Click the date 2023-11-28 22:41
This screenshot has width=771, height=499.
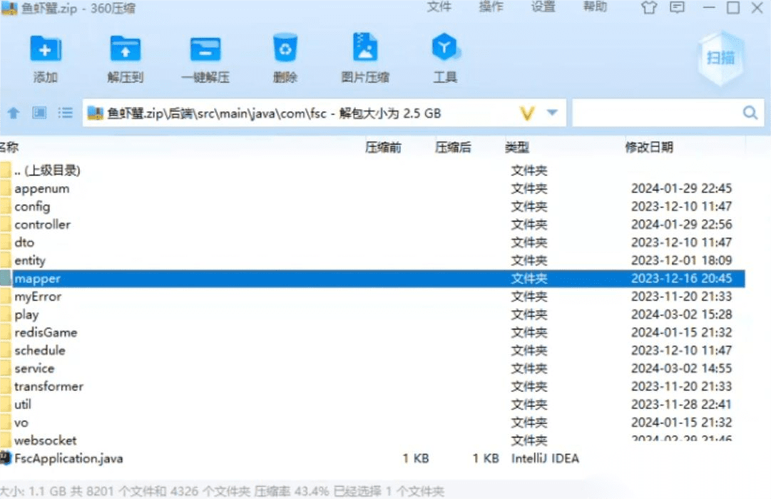point(682,404)
